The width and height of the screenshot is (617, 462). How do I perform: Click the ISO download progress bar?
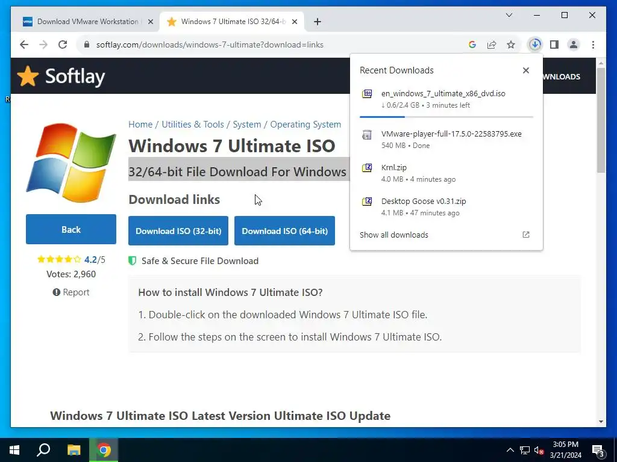446,117
